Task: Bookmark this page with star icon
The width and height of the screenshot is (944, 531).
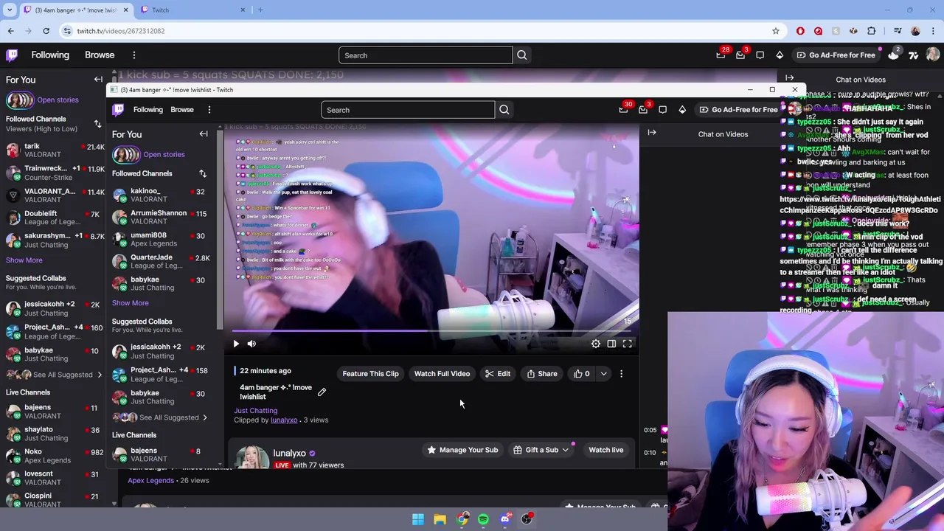Action: pos(775,31)
